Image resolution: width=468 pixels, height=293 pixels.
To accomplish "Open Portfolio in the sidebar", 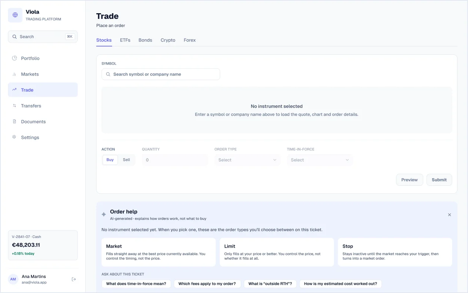I will (x=43, y=58).
